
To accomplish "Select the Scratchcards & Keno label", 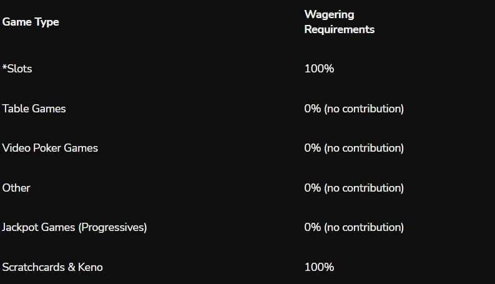I will (x=52, y=267).
